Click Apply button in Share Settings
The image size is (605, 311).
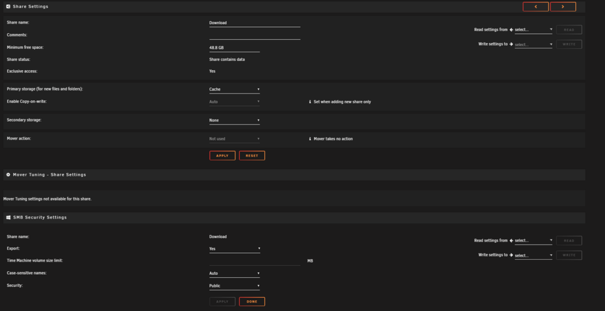pyautogui.click(x=222, y=156)
